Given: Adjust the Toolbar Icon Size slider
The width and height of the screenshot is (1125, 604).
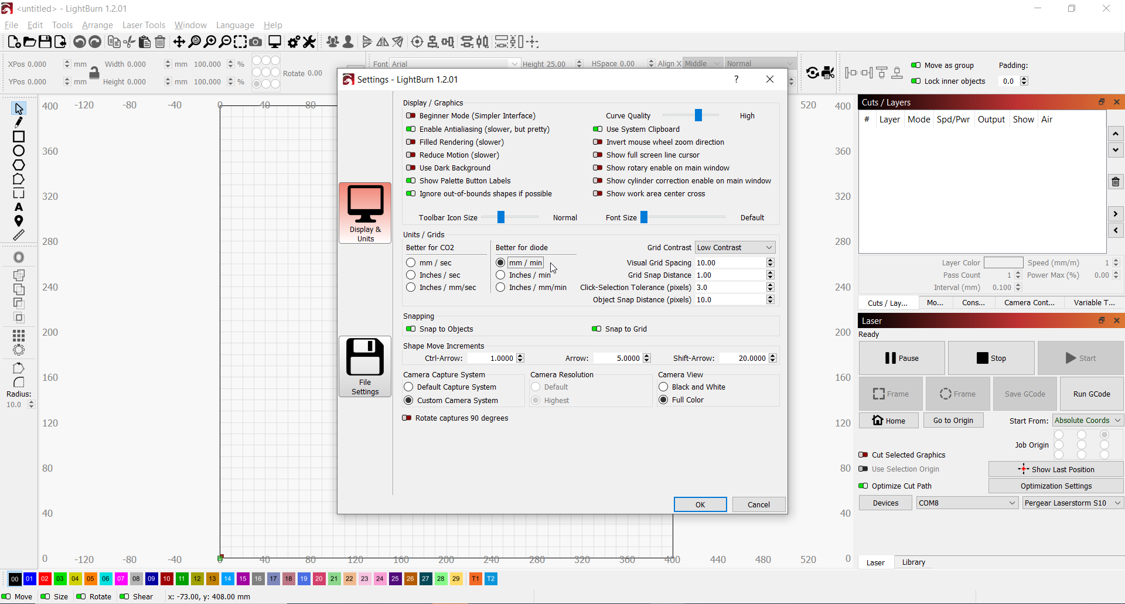Looking at the screenshot, I should point(501,218).
